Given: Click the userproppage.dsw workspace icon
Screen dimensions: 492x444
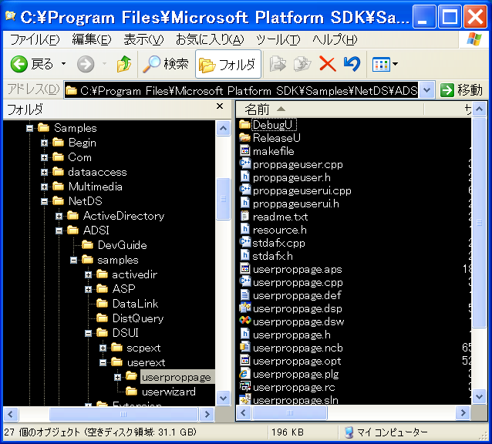Looking at the screenshot, I should 244,321.
